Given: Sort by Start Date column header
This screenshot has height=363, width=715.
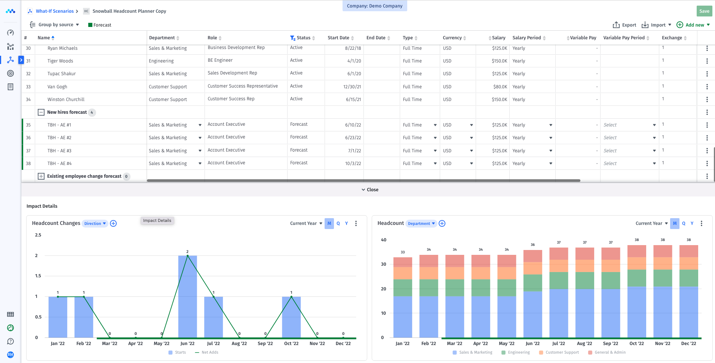Looking at the screenshot, I should click(341, 38).
